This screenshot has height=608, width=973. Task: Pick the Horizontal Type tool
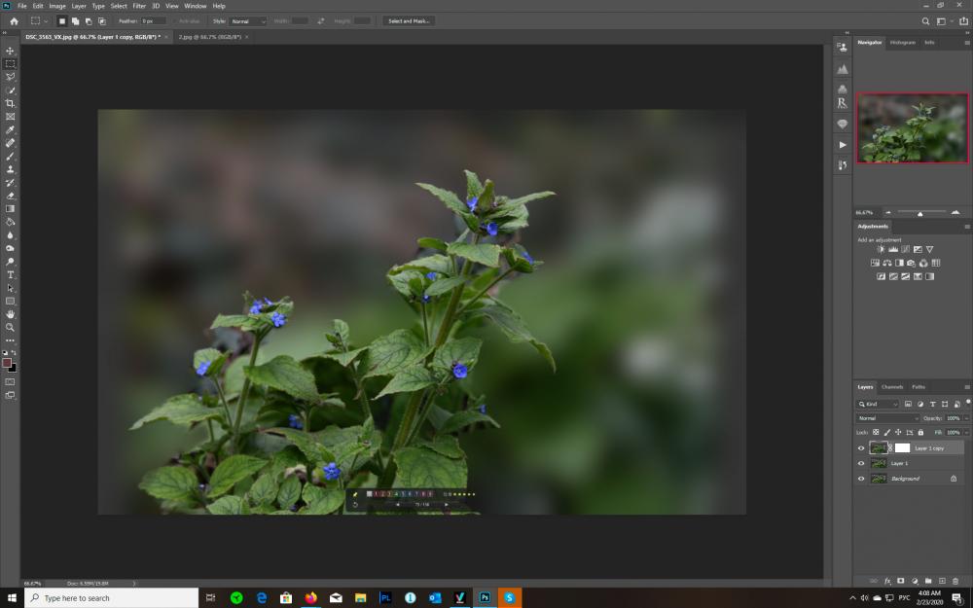click(10, 275)
